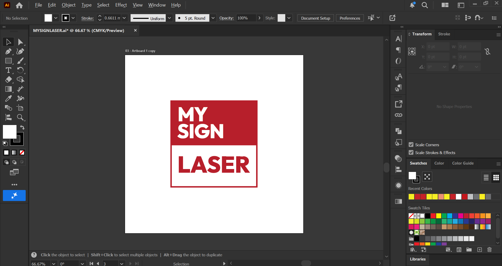
Task: Set fill mode to Gradient
Action: (x=14, y=153)
